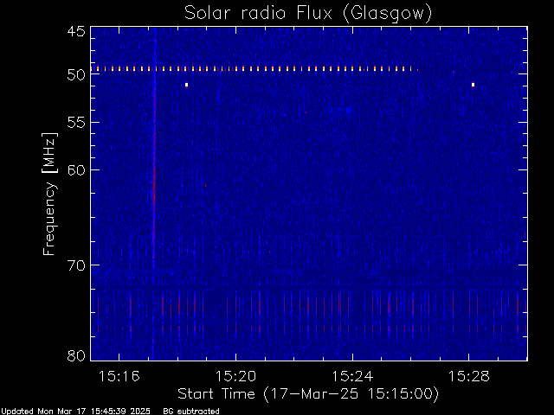
Task: Click the "Solar radio Flux (Glasgow)" title
Action: coord(308,13)
